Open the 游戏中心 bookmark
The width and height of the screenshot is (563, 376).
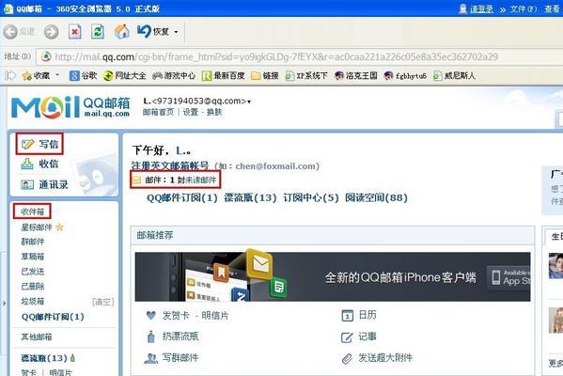(x=174, y=76)
